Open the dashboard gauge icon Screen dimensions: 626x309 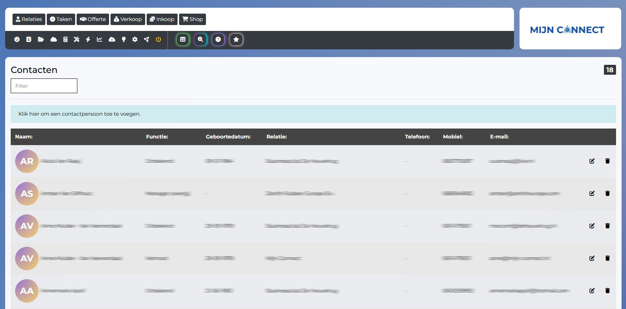tap(17, 39)
